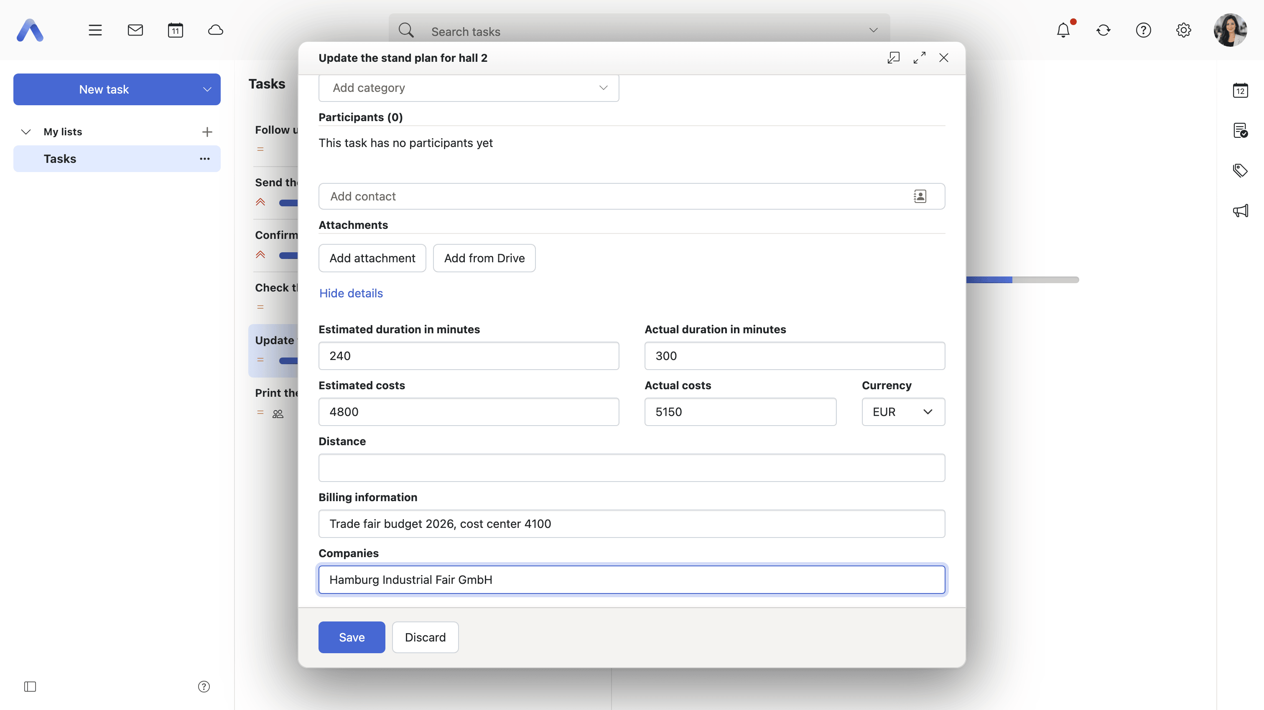Open the main hamburger menu
Image resolution: width=1264 pixels, height=710 pixels.
pyautogui.click(x=95, y=30)
